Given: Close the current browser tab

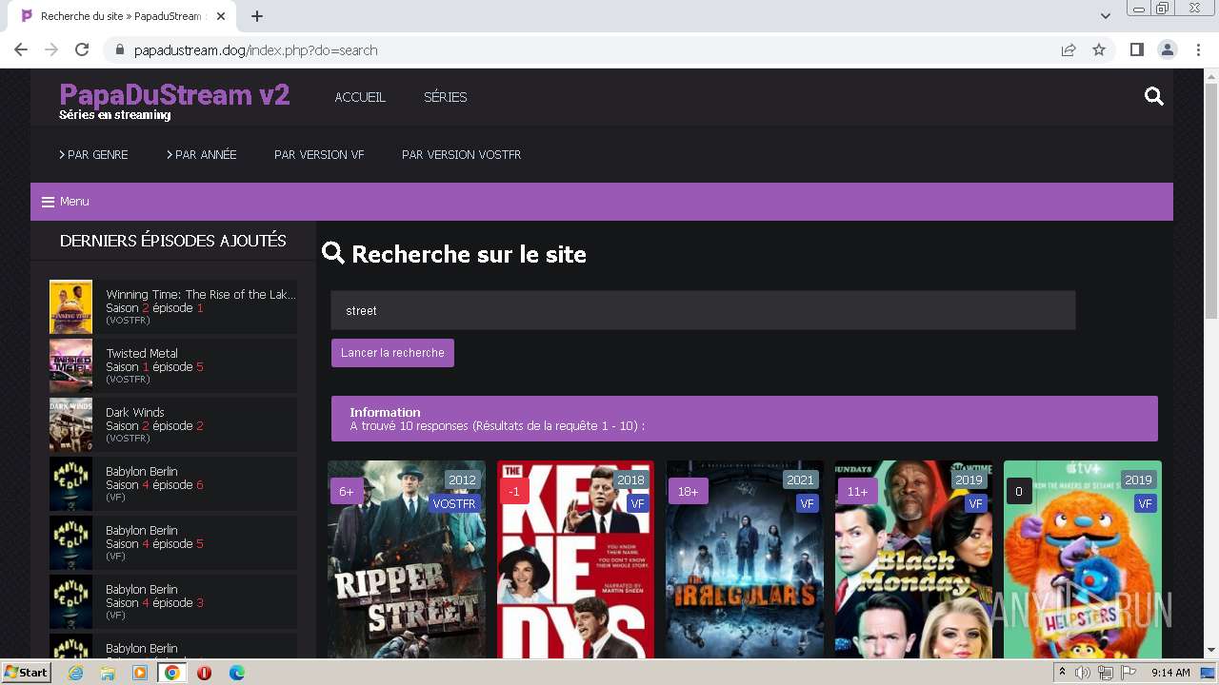Looking at the screenshot, I should click(221, 16).
